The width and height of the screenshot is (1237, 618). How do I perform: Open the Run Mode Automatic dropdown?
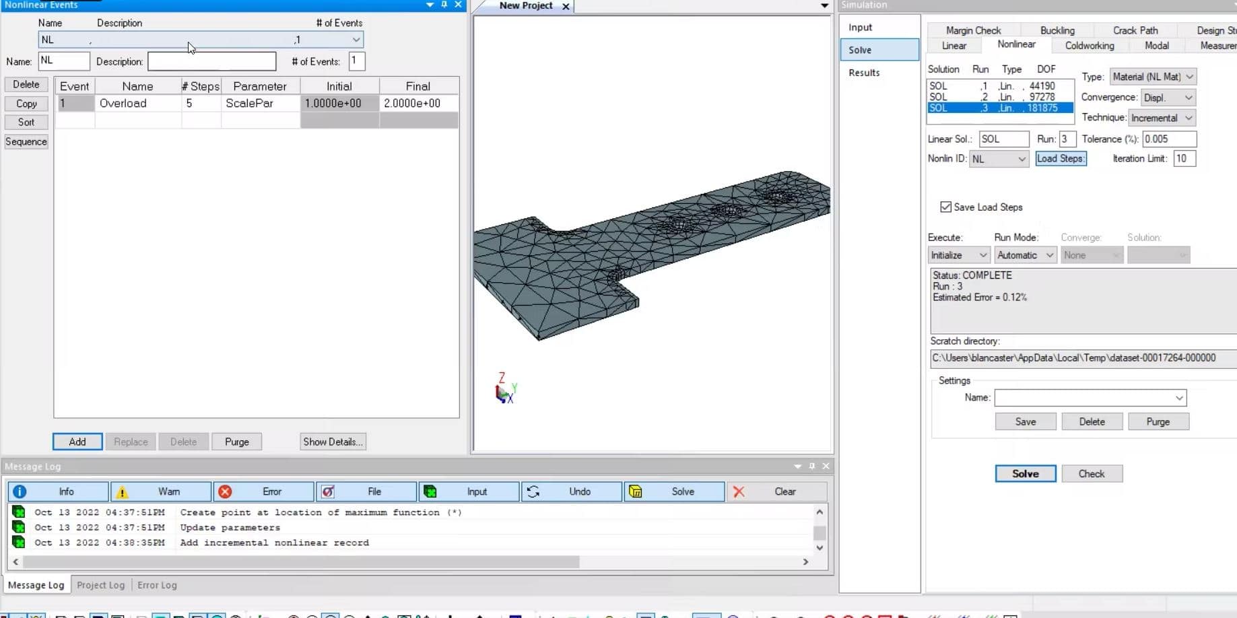pos(1024,255)
